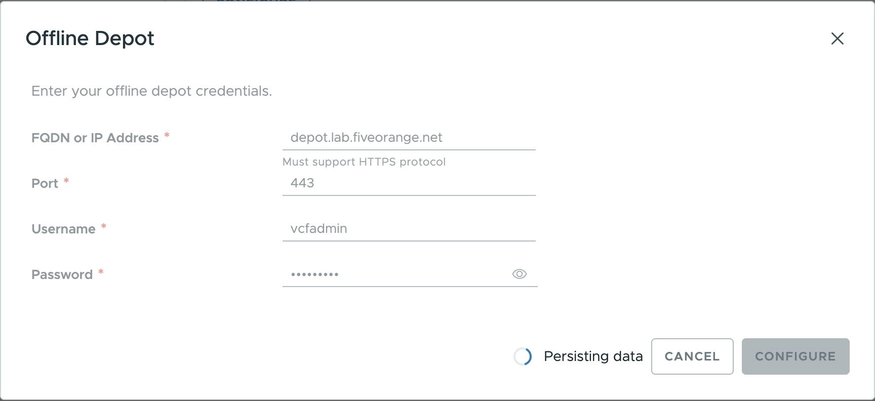Click the Username field label
This screenshot has width=875, height=401.
[63, 229]
